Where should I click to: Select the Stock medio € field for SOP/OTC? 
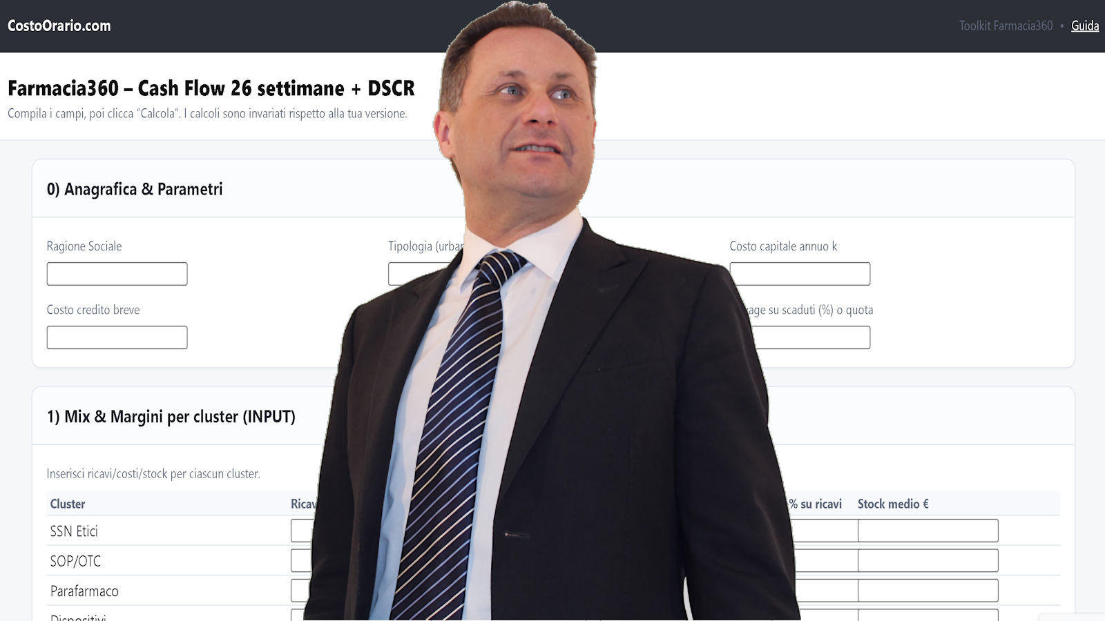click(928, 560)
